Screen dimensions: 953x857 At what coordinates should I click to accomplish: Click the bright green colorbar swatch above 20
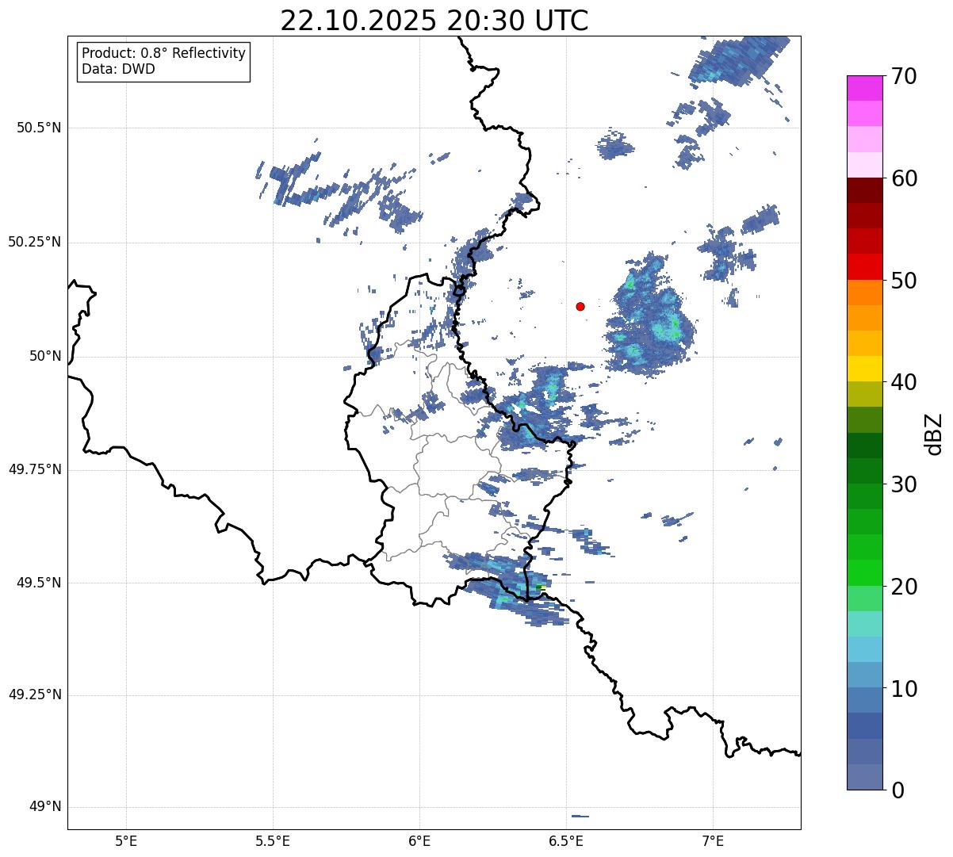(864, 572)
